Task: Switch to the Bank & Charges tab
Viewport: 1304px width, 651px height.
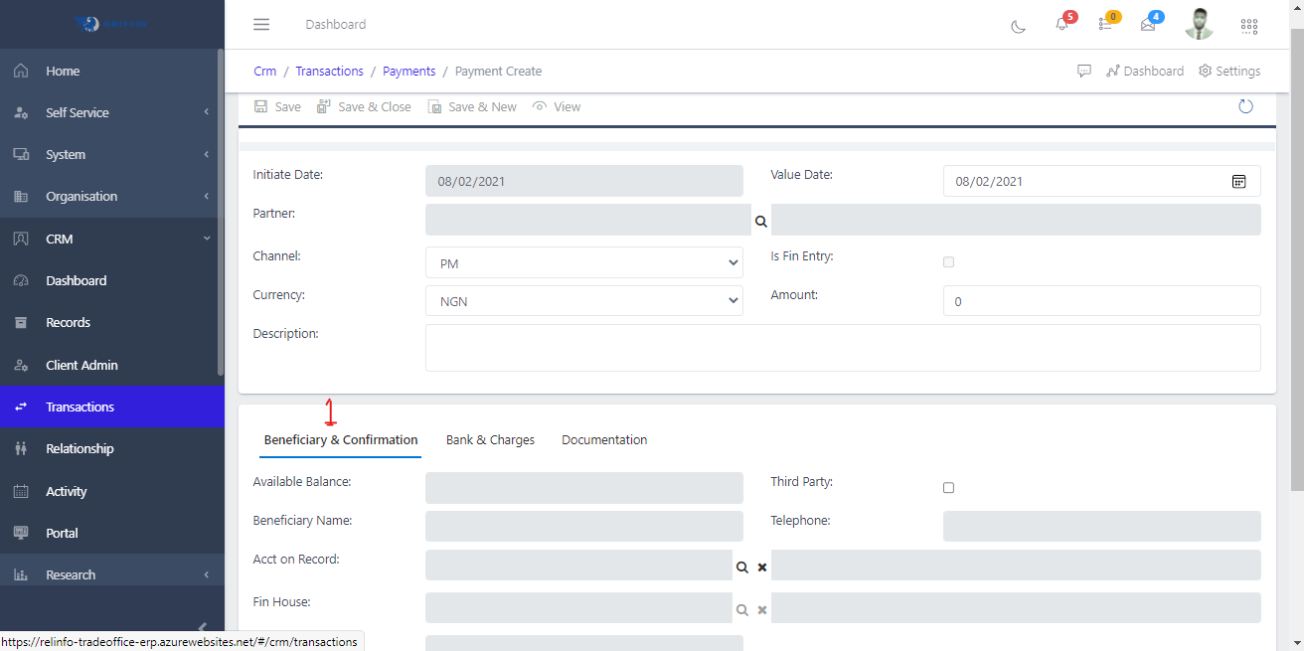Action: (490, 439)
